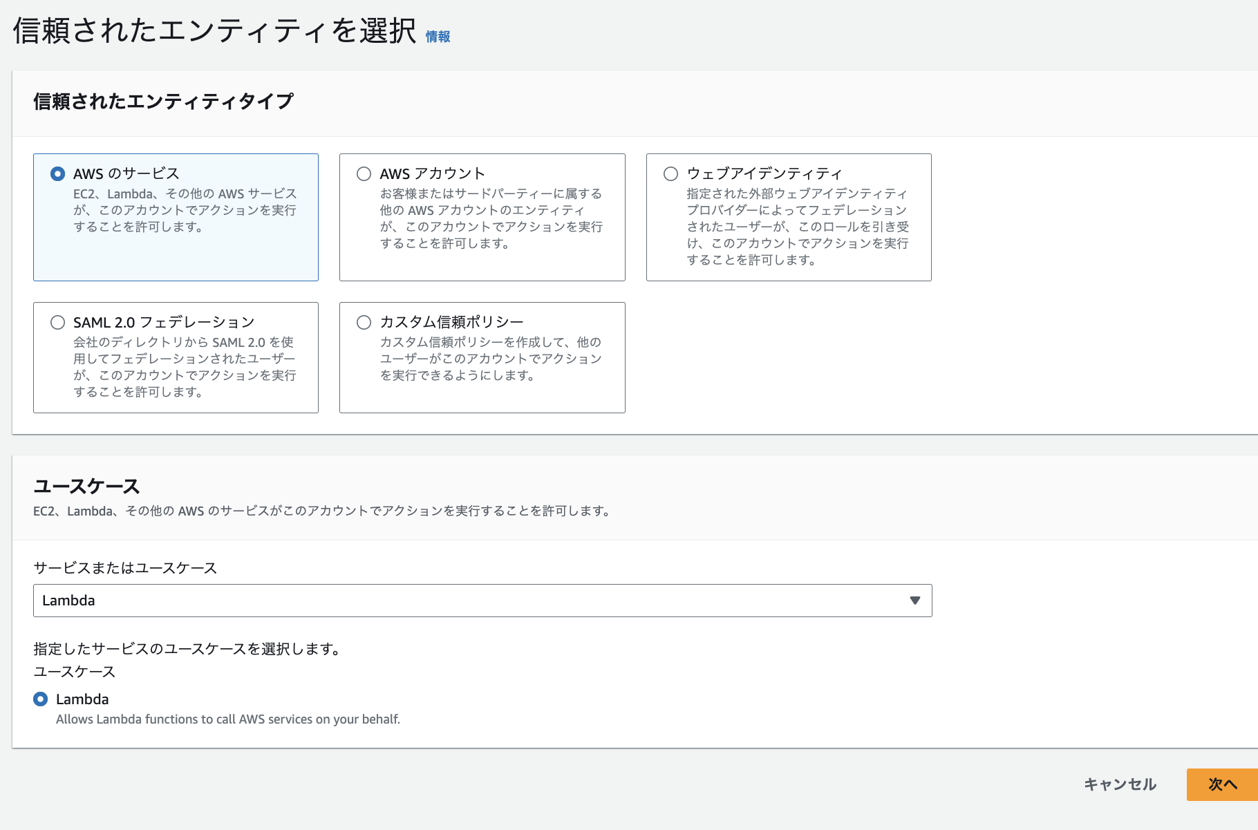Click the SAML 2.0 tile description text

[185, 367]
